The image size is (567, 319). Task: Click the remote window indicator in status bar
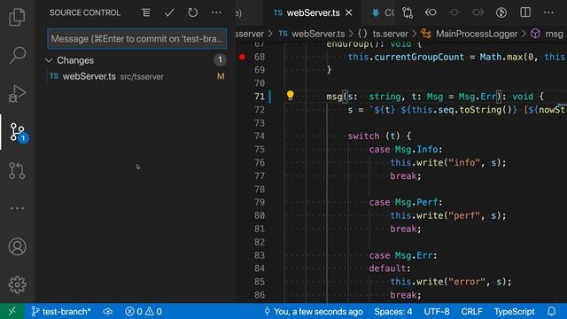[x=12, y=311]
